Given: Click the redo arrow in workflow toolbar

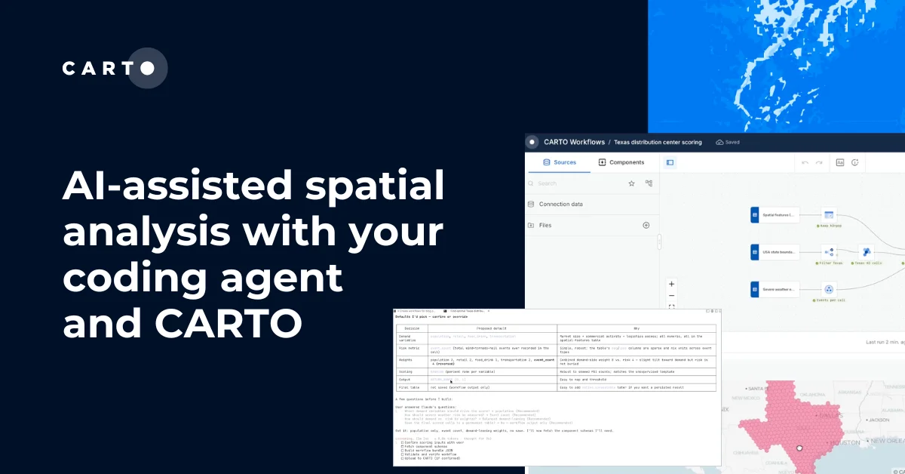Looking at the screenshot, I should tap(820, 162).
